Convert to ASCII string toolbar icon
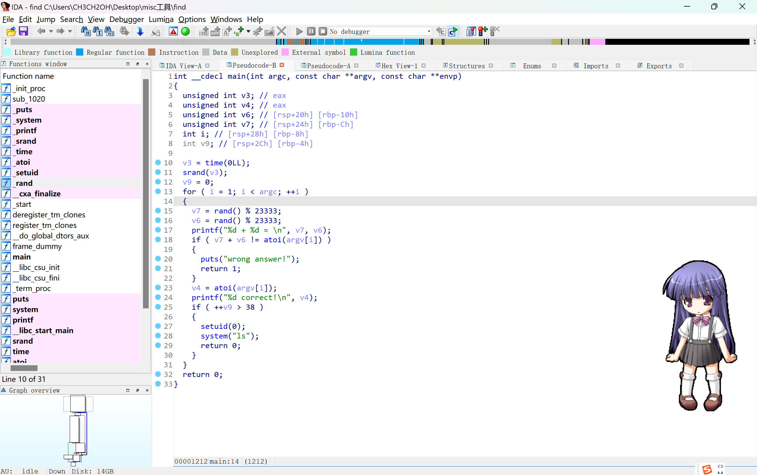 pyautogui.click(x=227, y=31)
